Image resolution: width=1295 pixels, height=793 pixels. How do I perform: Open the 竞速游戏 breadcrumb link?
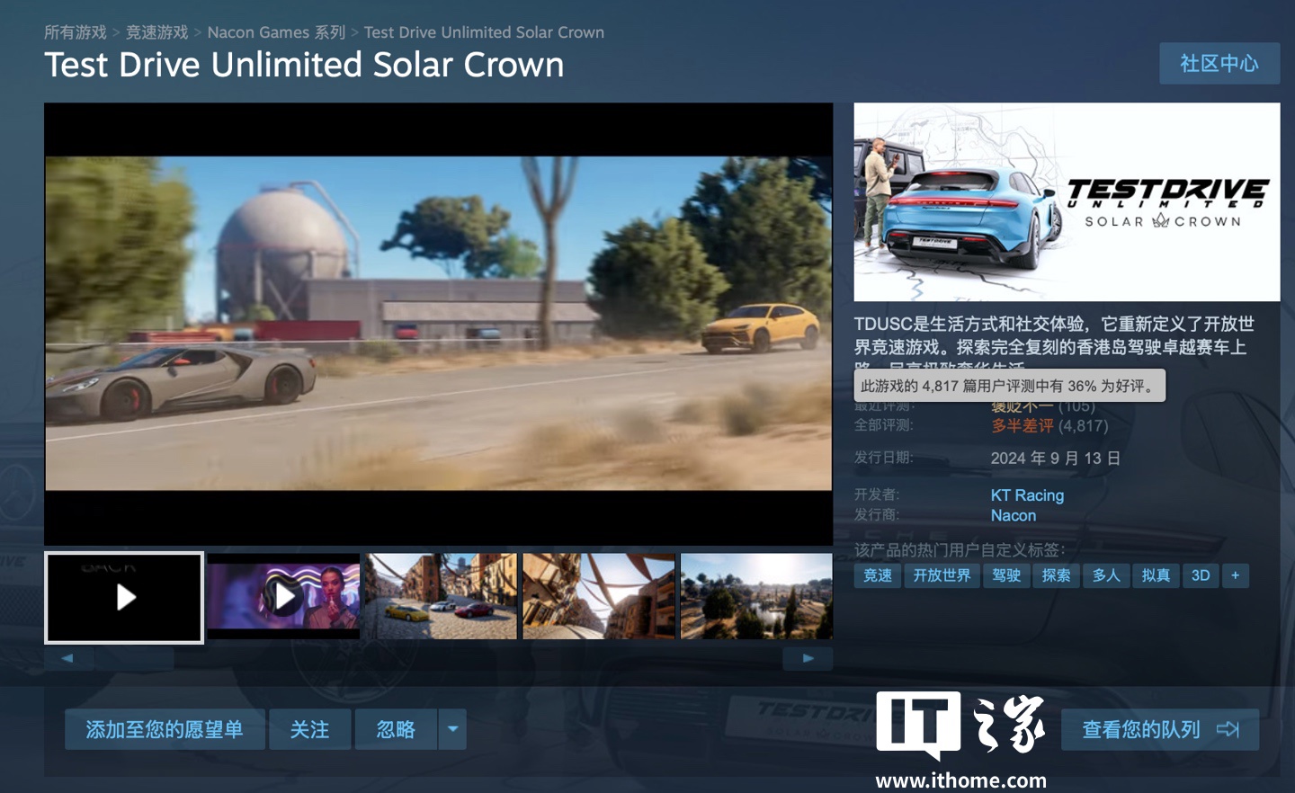157,32
